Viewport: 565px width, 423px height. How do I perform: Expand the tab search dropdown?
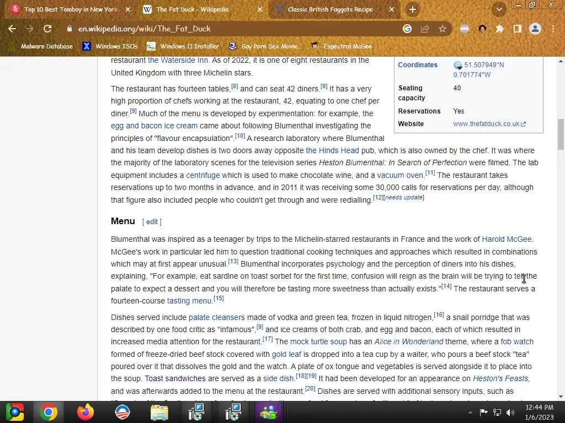tap(499, 10)
